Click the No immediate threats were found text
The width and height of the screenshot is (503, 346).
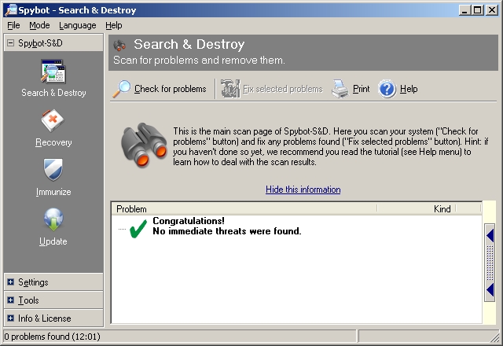[x=227, y=231]
